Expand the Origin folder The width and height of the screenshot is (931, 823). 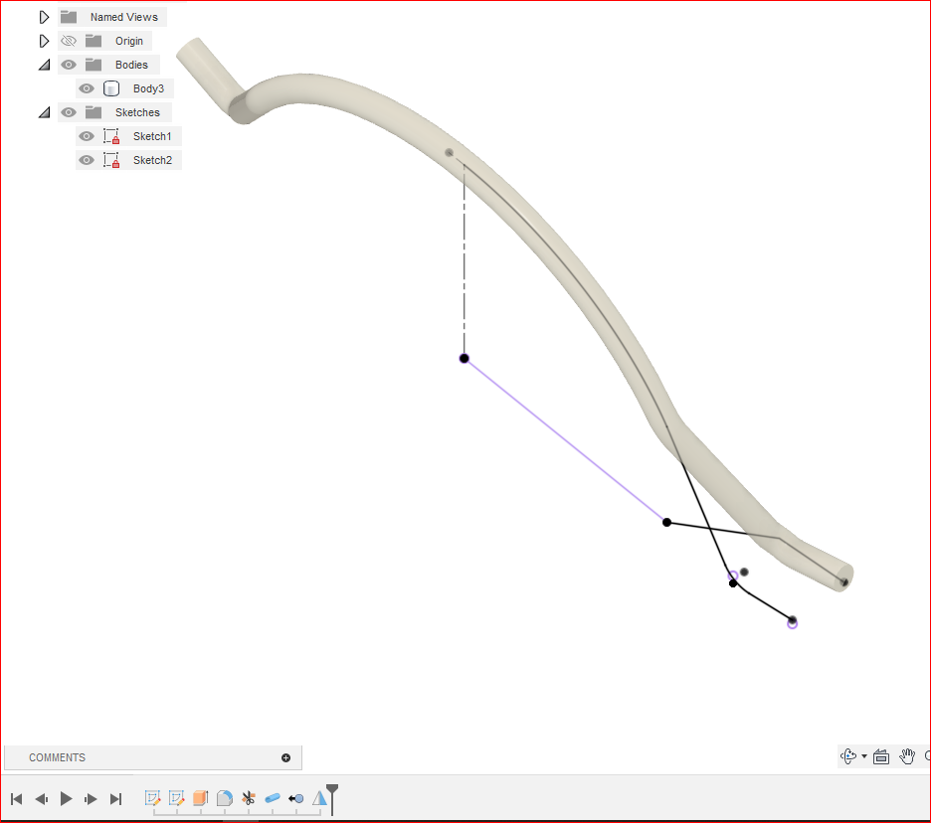click(43, 41)
